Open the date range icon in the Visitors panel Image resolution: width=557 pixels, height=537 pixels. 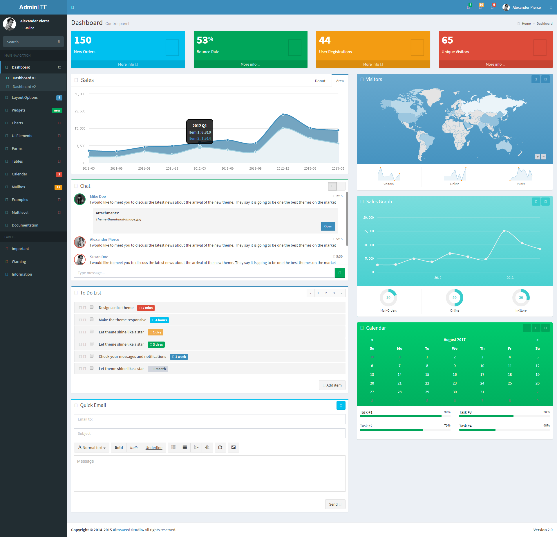click(x=536, y=79)
